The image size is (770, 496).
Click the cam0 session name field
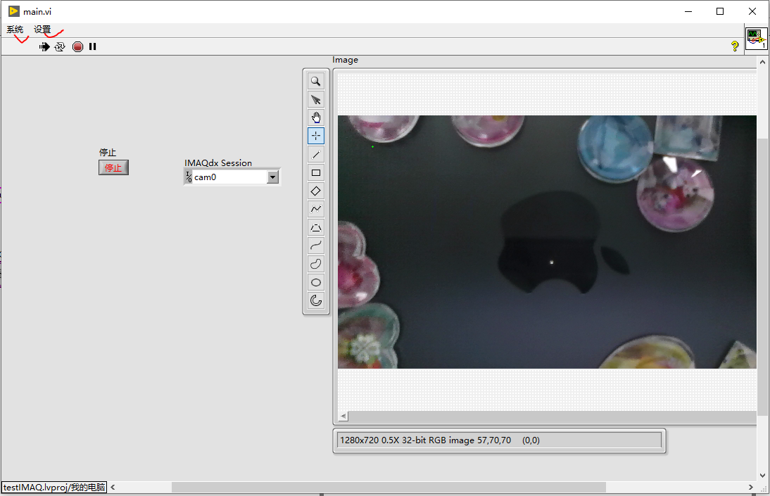230,177
